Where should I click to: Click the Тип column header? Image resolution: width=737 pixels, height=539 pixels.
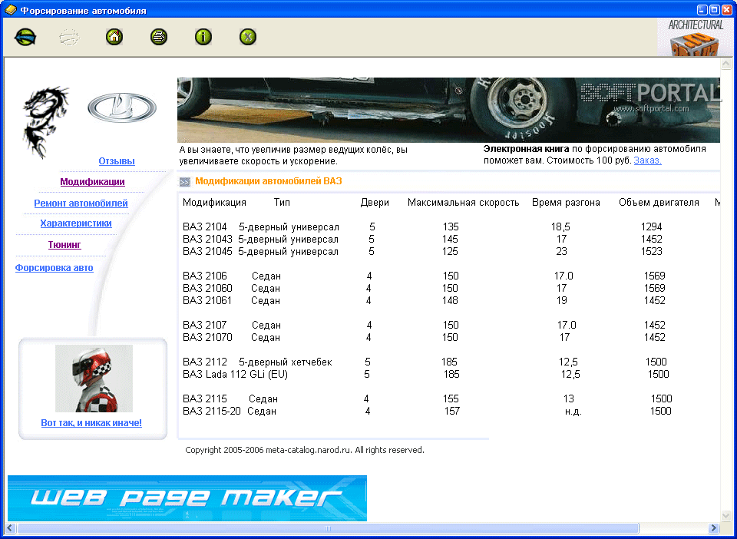(x=282, y=203)
